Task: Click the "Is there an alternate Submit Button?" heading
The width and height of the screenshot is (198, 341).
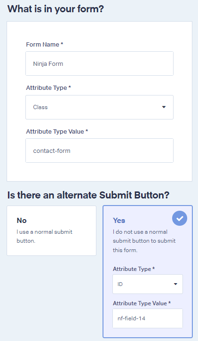Action: pos(88,195)
